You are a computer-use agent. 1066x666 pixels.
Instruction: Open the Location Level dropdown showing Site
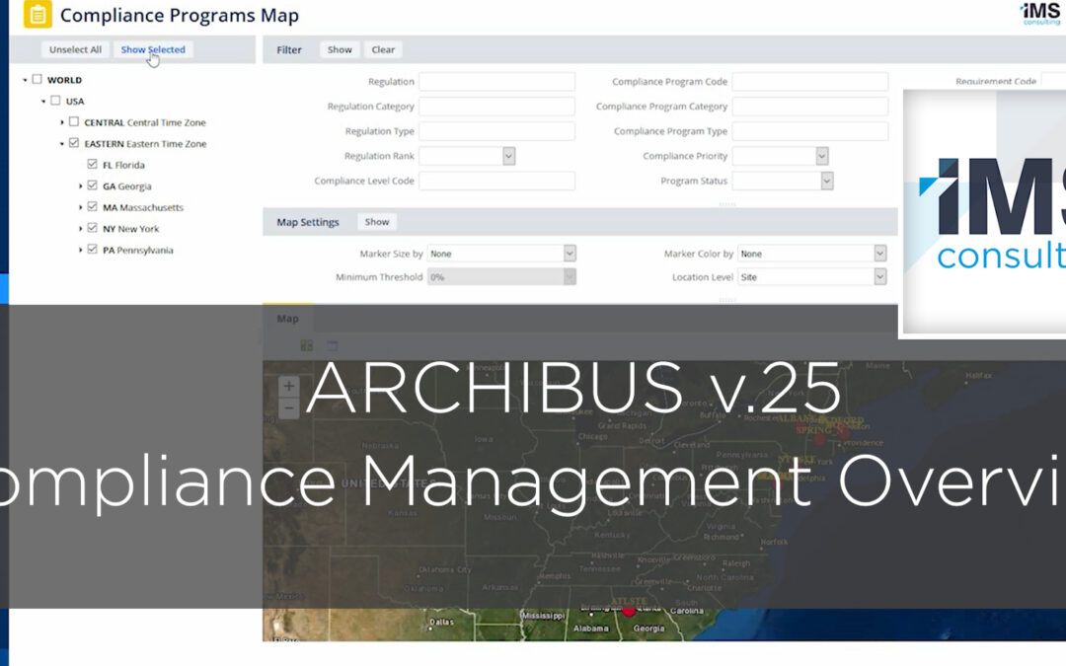coord(879,277)
